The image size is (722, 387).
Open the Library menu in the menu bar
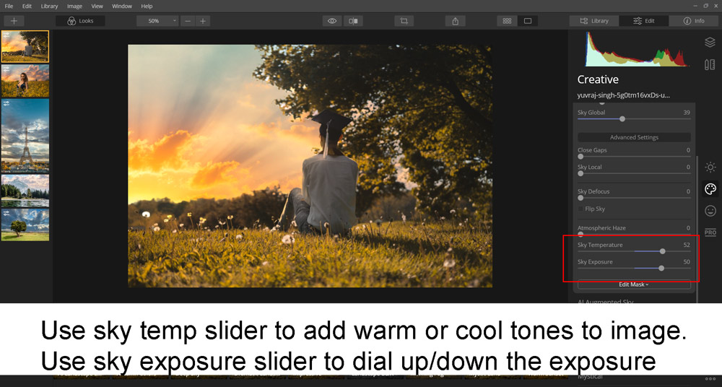tap(49, 6)
